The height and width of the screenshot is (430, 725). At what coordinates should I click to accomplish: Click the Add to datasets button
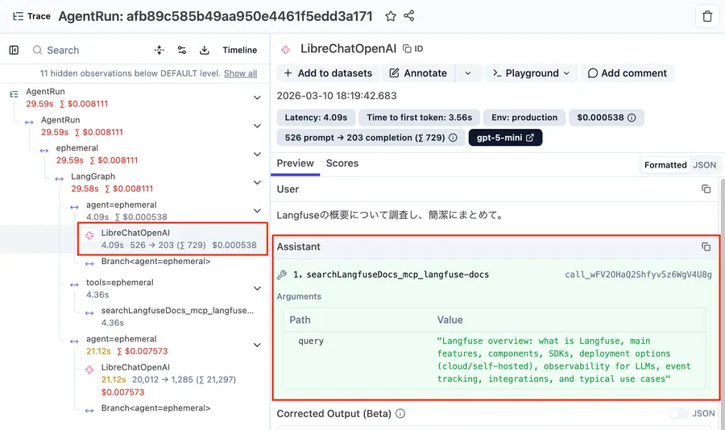pos(328,73)
